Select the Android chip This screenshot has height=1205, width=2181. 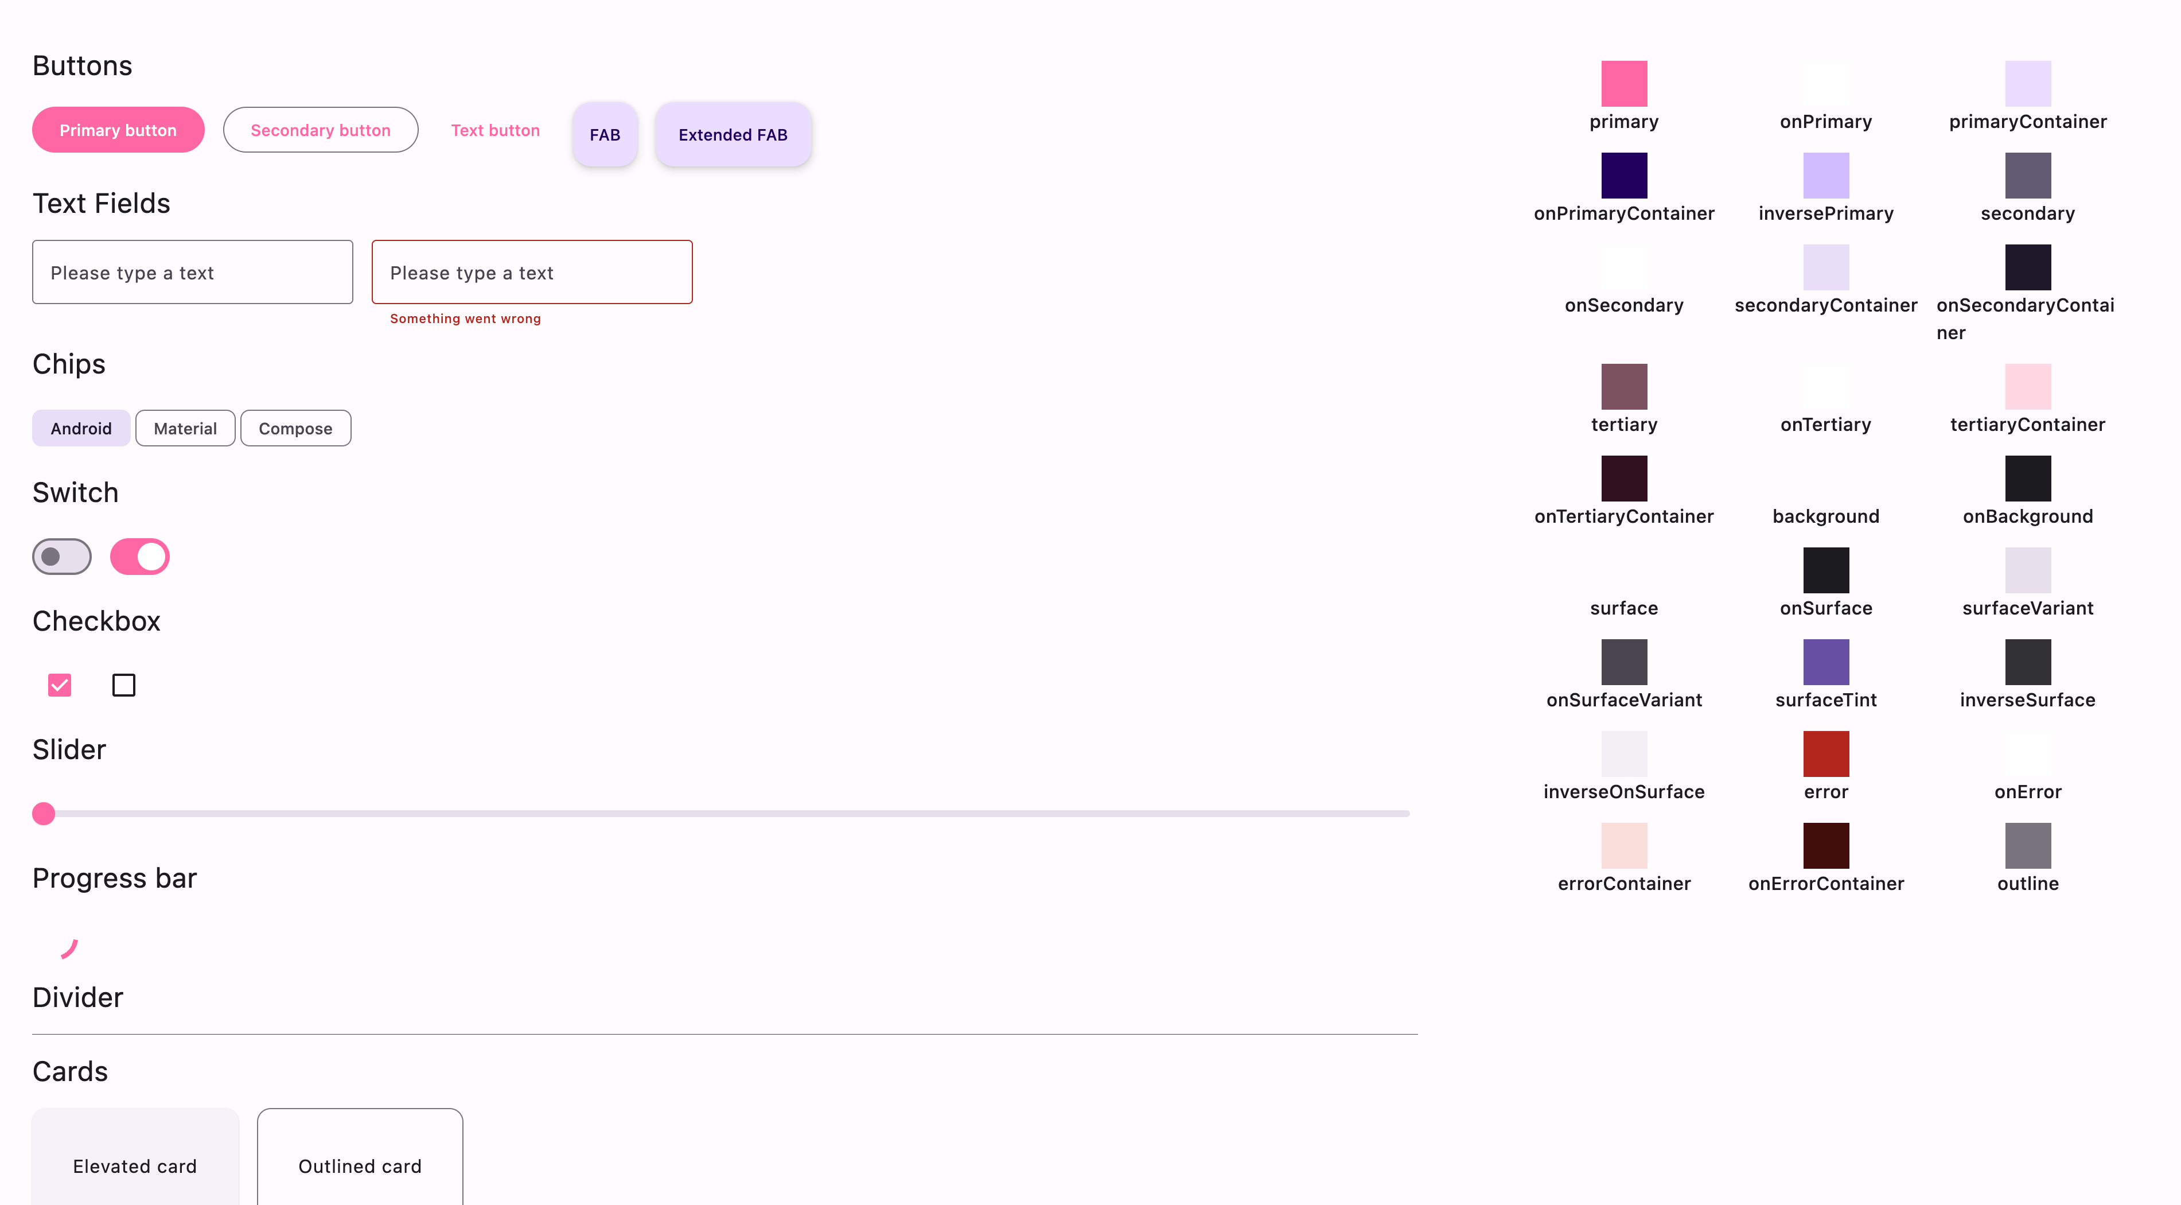(80, 429)
